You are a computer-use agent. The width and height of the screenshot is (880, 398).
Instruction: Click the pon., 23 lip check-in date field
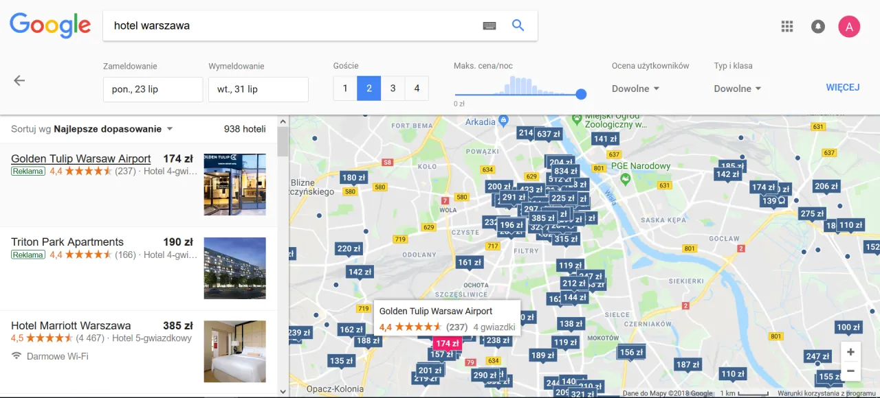tap(153, 89)
